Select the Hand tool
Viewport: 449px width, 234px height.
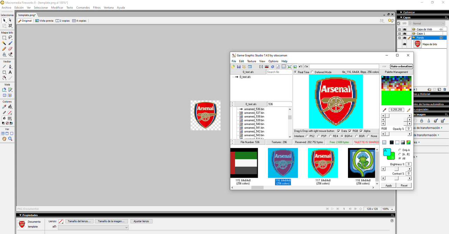4,139
